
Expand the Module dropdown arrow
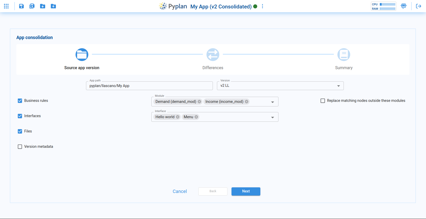(273, 102)
